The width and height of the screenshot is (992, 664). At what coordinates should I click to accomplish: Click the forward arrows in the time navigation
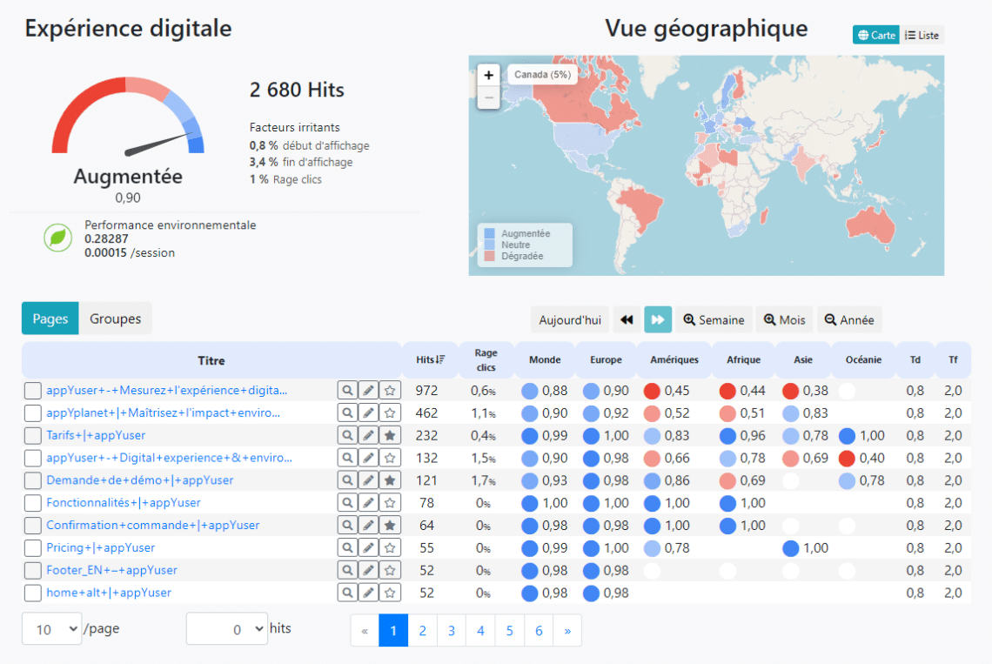click(658, 319)
